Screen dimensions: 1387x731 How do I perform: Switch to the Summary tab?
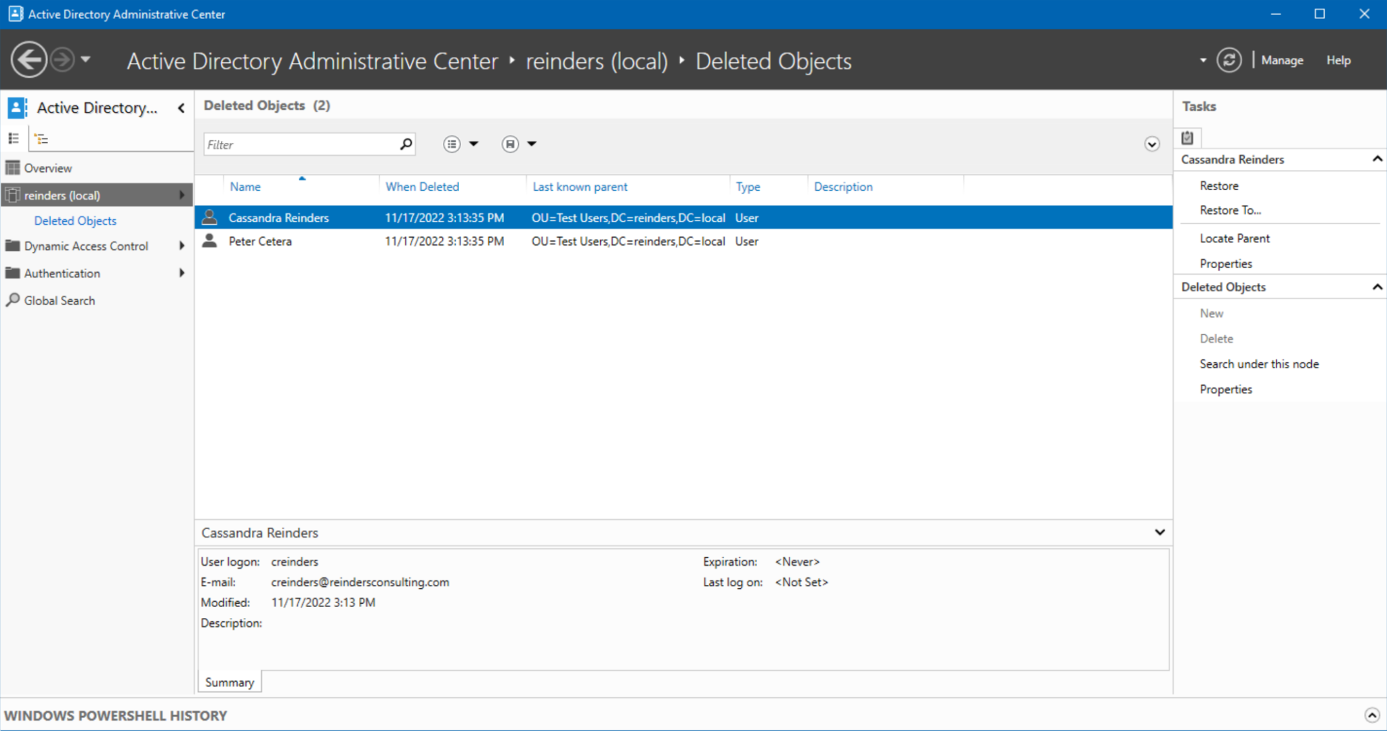(x=229, y=682)
